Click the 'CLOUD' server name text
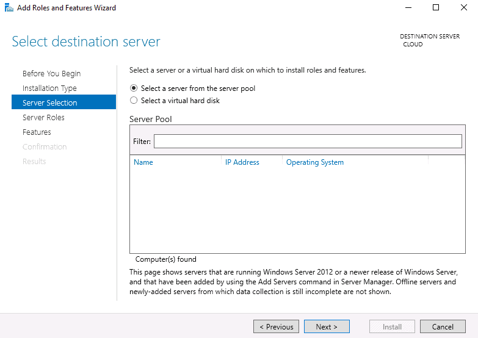The height and width of the screenshot is (338, 478). click(x=413, y=44)
